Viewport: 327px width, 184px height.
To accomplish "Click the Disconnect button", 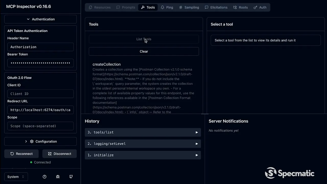I will click(x=59, y=154).
